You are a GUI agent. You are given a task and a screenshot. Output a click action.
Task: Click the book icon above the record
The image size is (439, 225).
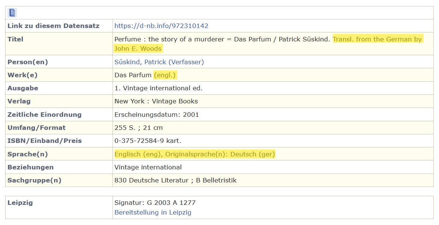[x=12, y=13]
